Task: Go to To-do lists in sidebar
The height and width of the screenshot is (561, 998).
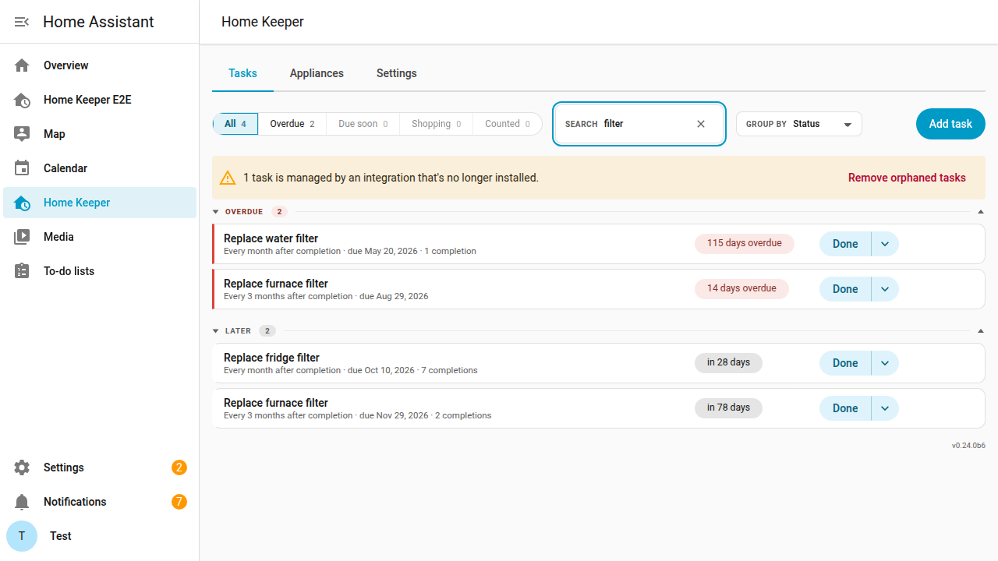Action: (100, 271)
